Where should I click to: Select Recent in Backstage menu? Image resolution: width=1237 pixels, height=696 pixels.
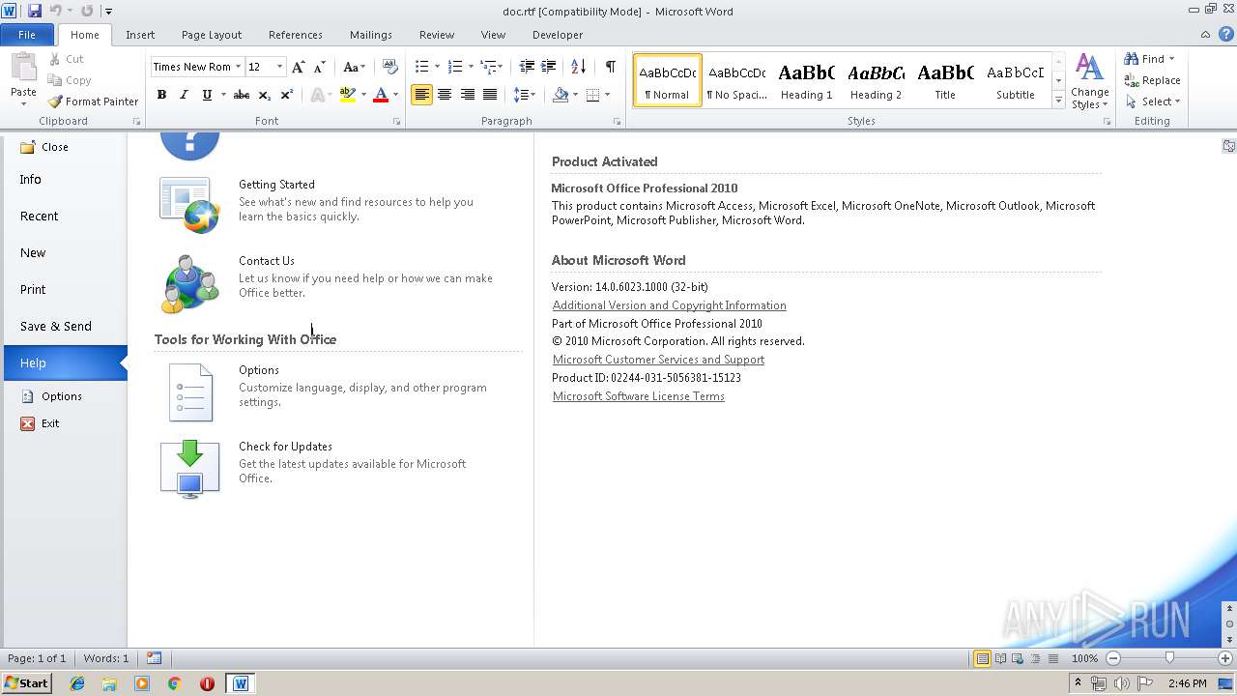point(64,217)
